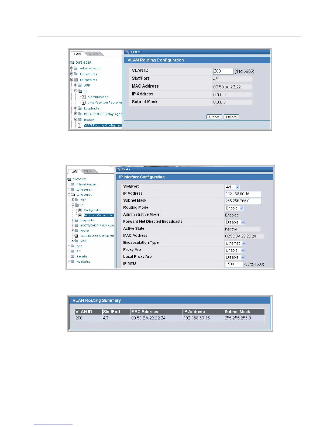The image size is (330, 427).
Task: Expand BOOTP/DHCP Relay Agent node in upper tree
Action: pos(76,114)
